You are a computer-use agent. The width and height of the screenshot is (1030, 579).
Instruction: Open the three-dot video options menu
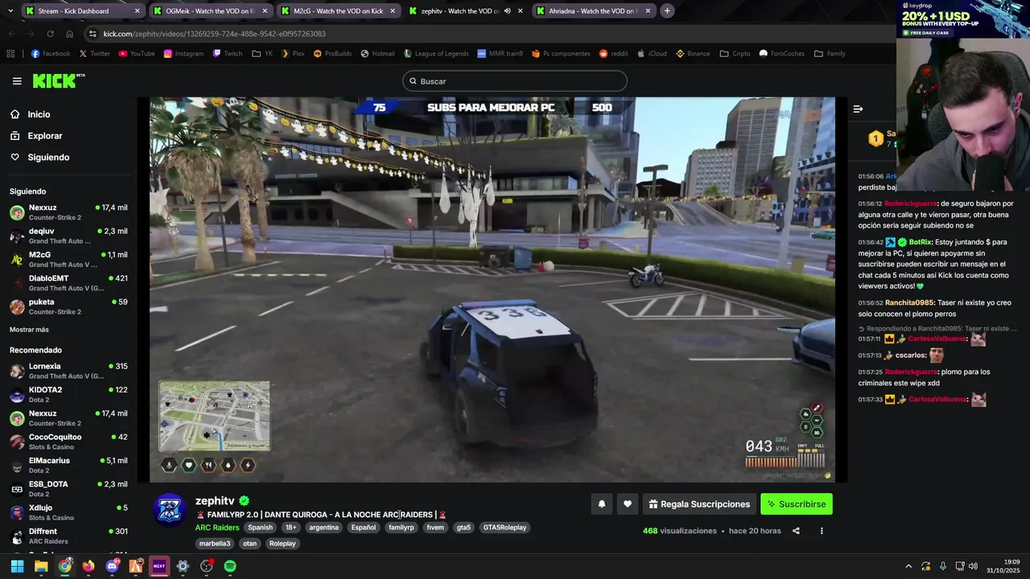pyautogui.click(x=822, y=531)
